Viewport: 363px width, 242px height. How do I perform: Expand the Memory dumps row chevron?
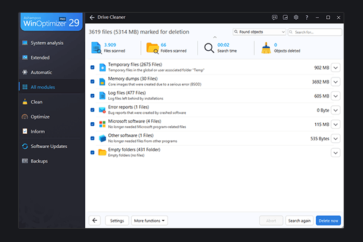click(x=335, y=82)
